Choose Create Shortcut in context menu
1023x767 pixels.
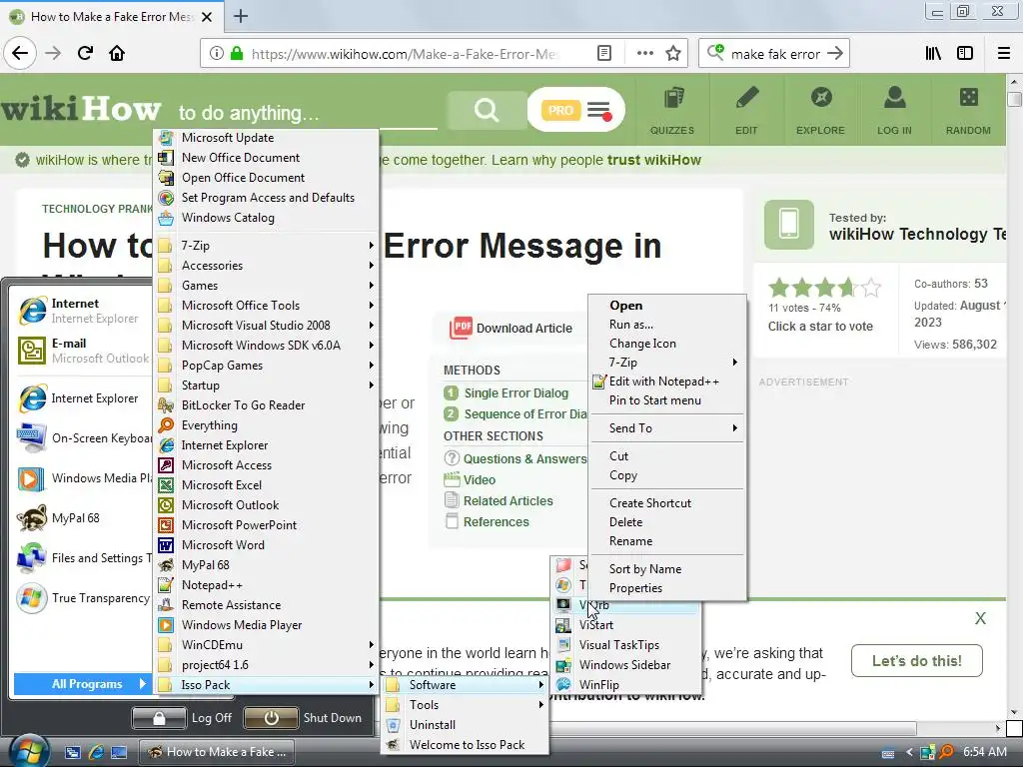click(666, 503)
